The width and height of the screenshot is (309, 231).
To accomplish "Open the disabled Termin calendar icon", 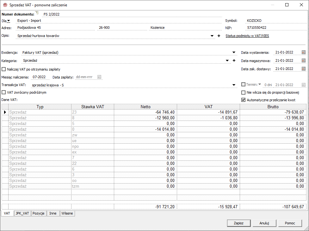I will (304, 85).
